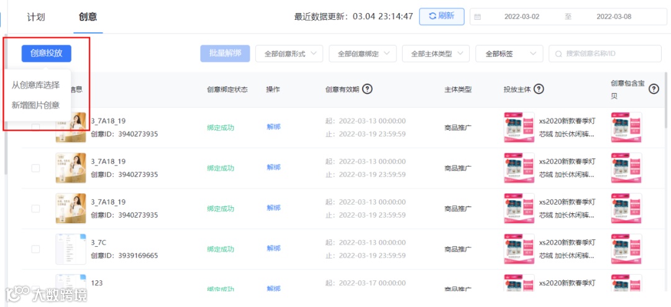Image resolution: width=671 pixels, height=307 pixels.
Task: Click the end date 2022-03-08 field
Action: tap(614, 17)
